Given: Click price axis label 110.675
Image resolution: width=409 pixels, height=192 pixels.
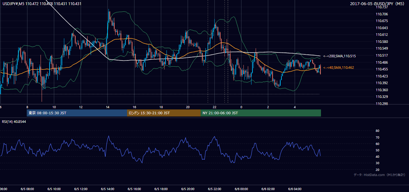Looking at the screenshot, I should 382,21.
